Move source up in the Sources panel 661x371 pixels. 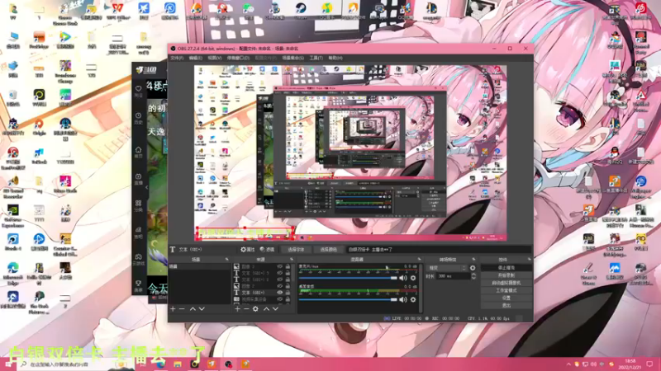[266, 308]
